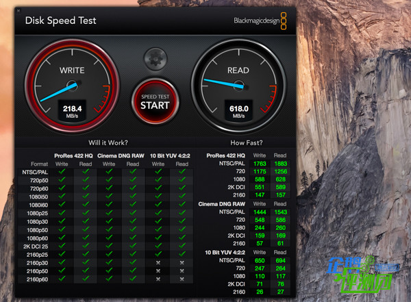Click the ProRes 422 HQ 2160 read value 157

click(x=280, y=195)
